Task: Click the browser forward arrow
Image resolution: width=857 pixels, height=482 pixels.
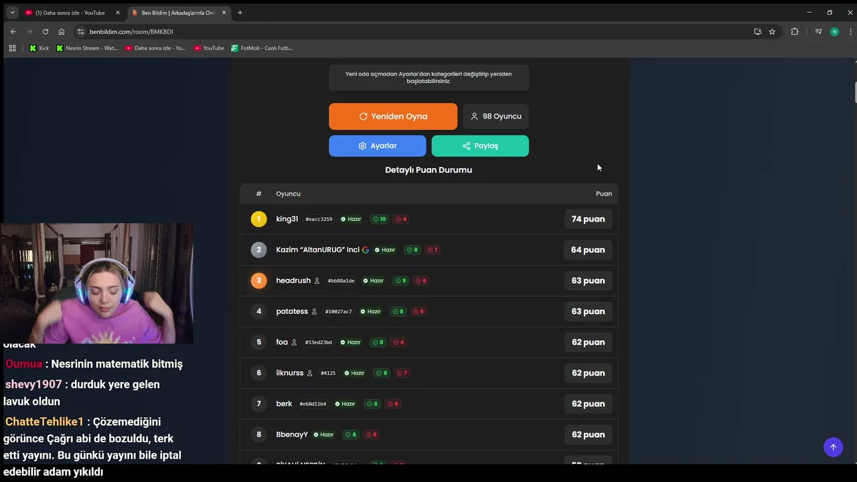Action: coord(29,31)
